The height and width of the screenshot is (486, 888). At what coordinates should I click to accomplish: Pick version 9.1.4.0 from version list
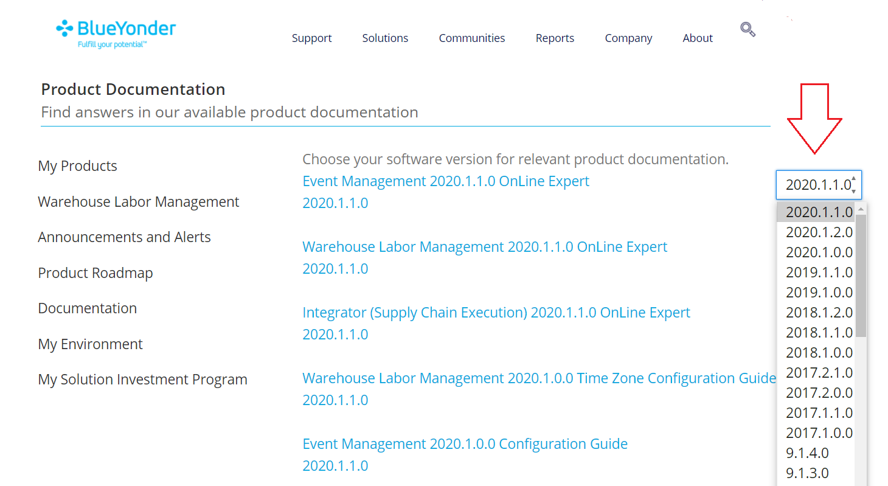coord(807,453)
